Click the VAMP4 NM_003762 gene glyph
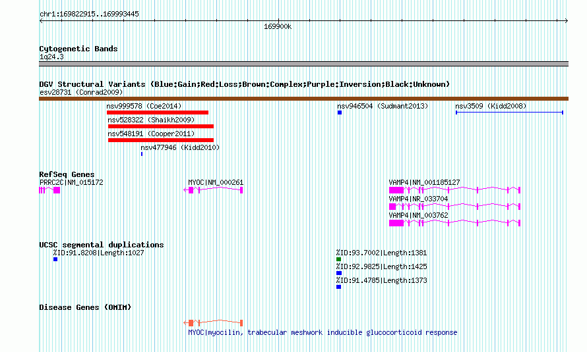 pos(455,223)
